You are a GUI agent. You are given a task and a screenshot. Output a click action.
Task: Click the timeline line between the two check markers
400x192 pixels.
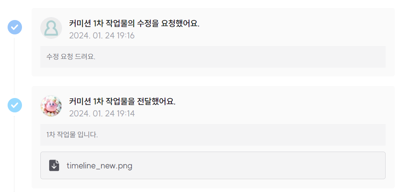click(14, 66)
